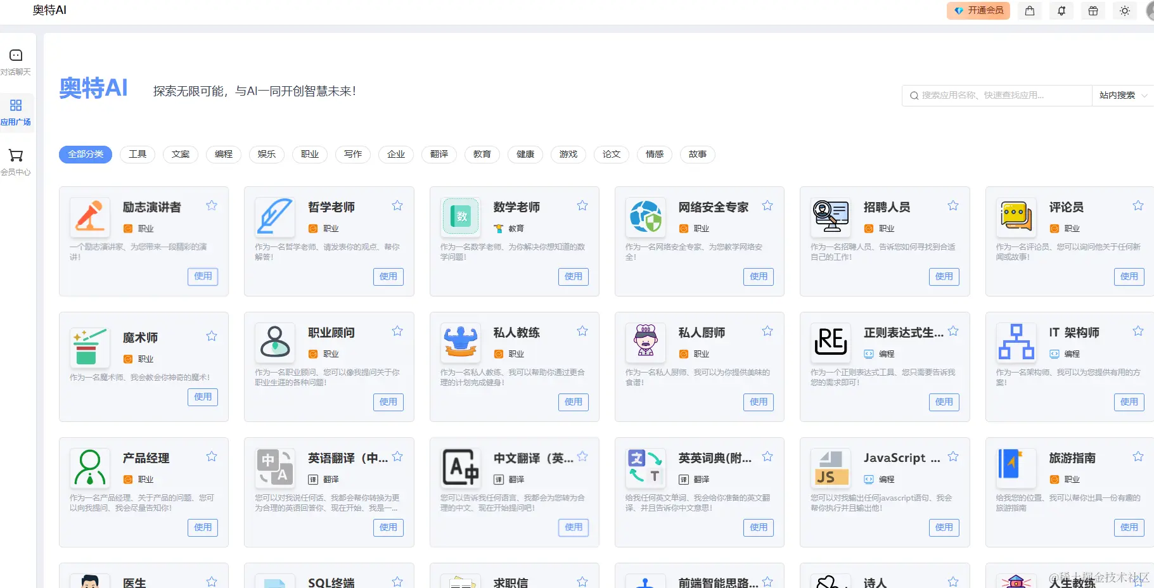Click the 招聘人员 monitor search icon
Screen dimensions: 1154x588
[831, 217]
